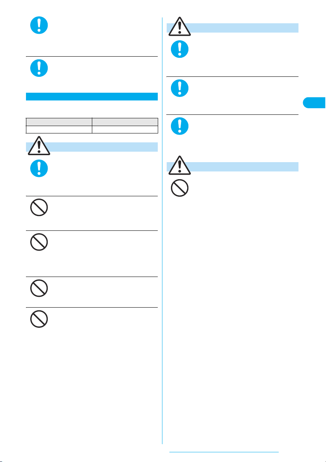Select the second blue exclamation icon, left column
The width and height of the screenshot is (326, 462).
pos(39,68)
